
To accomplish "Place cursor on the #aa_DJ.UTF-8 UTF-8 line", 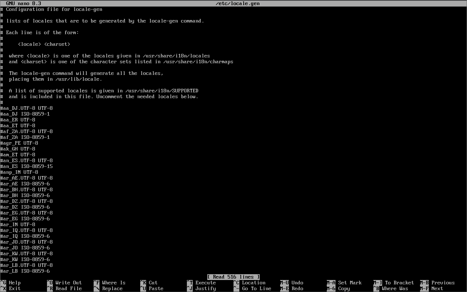I will coord(26,108).
